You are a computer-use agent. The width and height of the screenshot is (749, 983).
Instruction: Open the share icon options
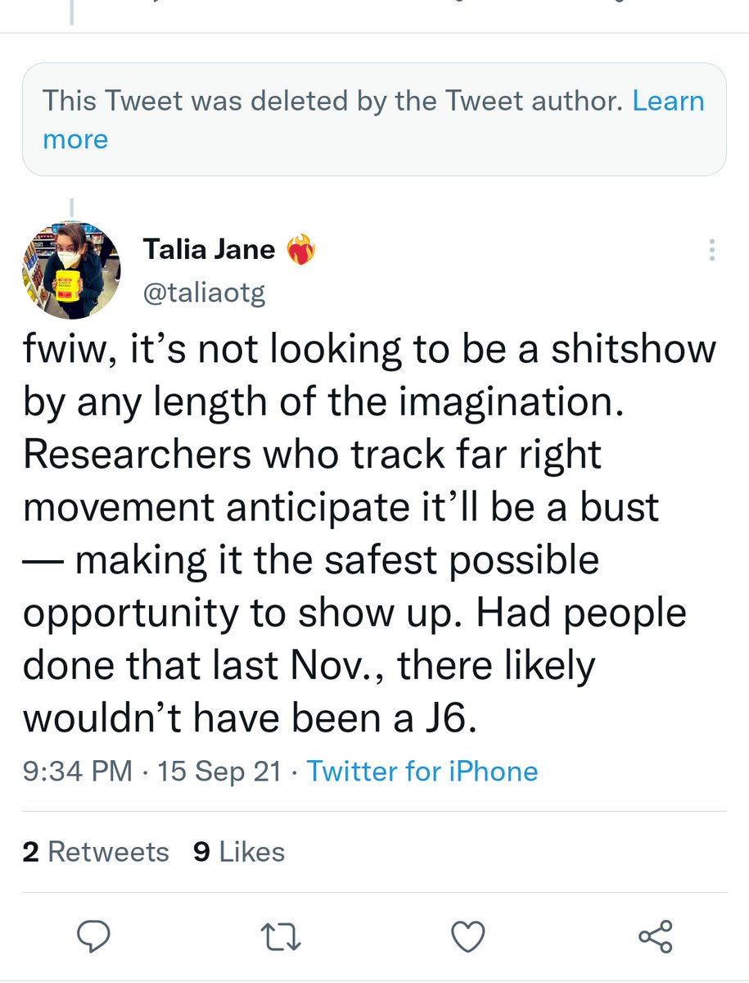pyautogui.click(x=655, y=935)
